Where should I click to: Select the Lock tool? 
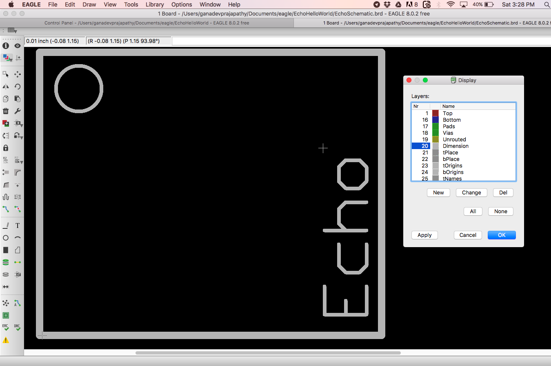6,148
